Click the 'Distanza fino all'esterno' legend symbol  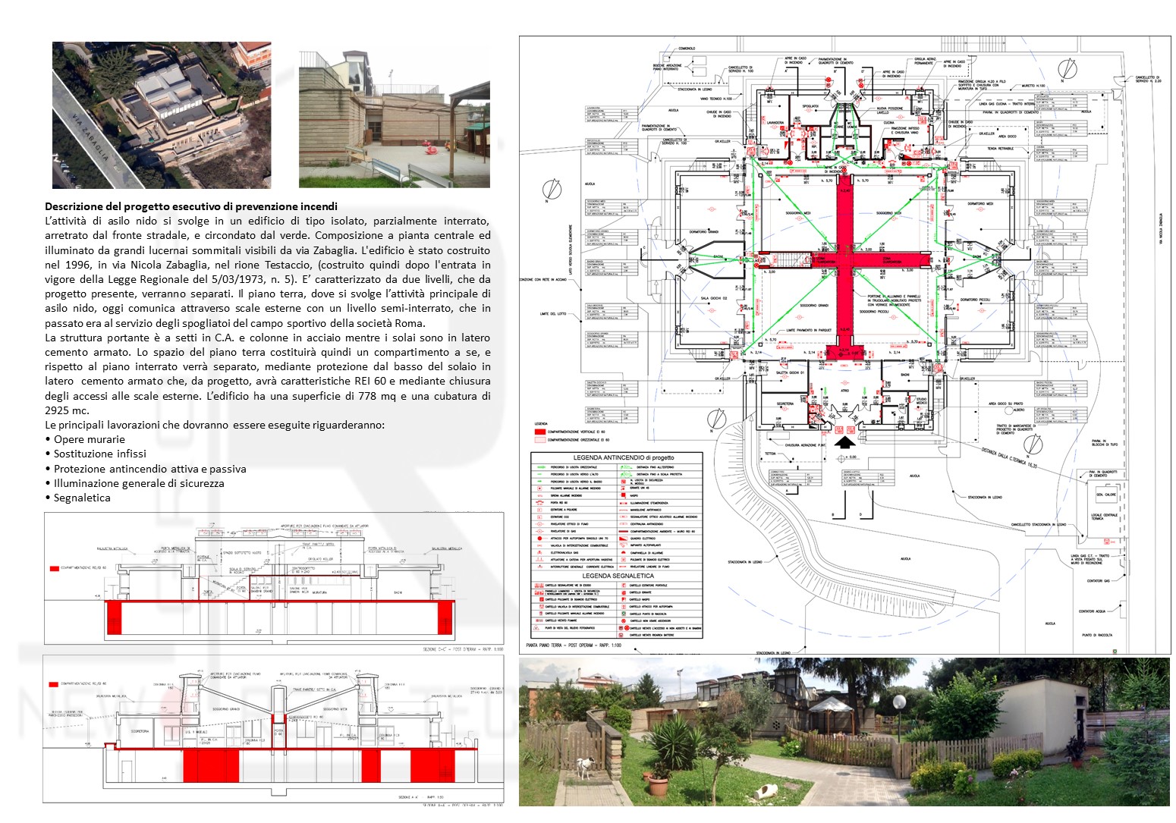[626, 467]
